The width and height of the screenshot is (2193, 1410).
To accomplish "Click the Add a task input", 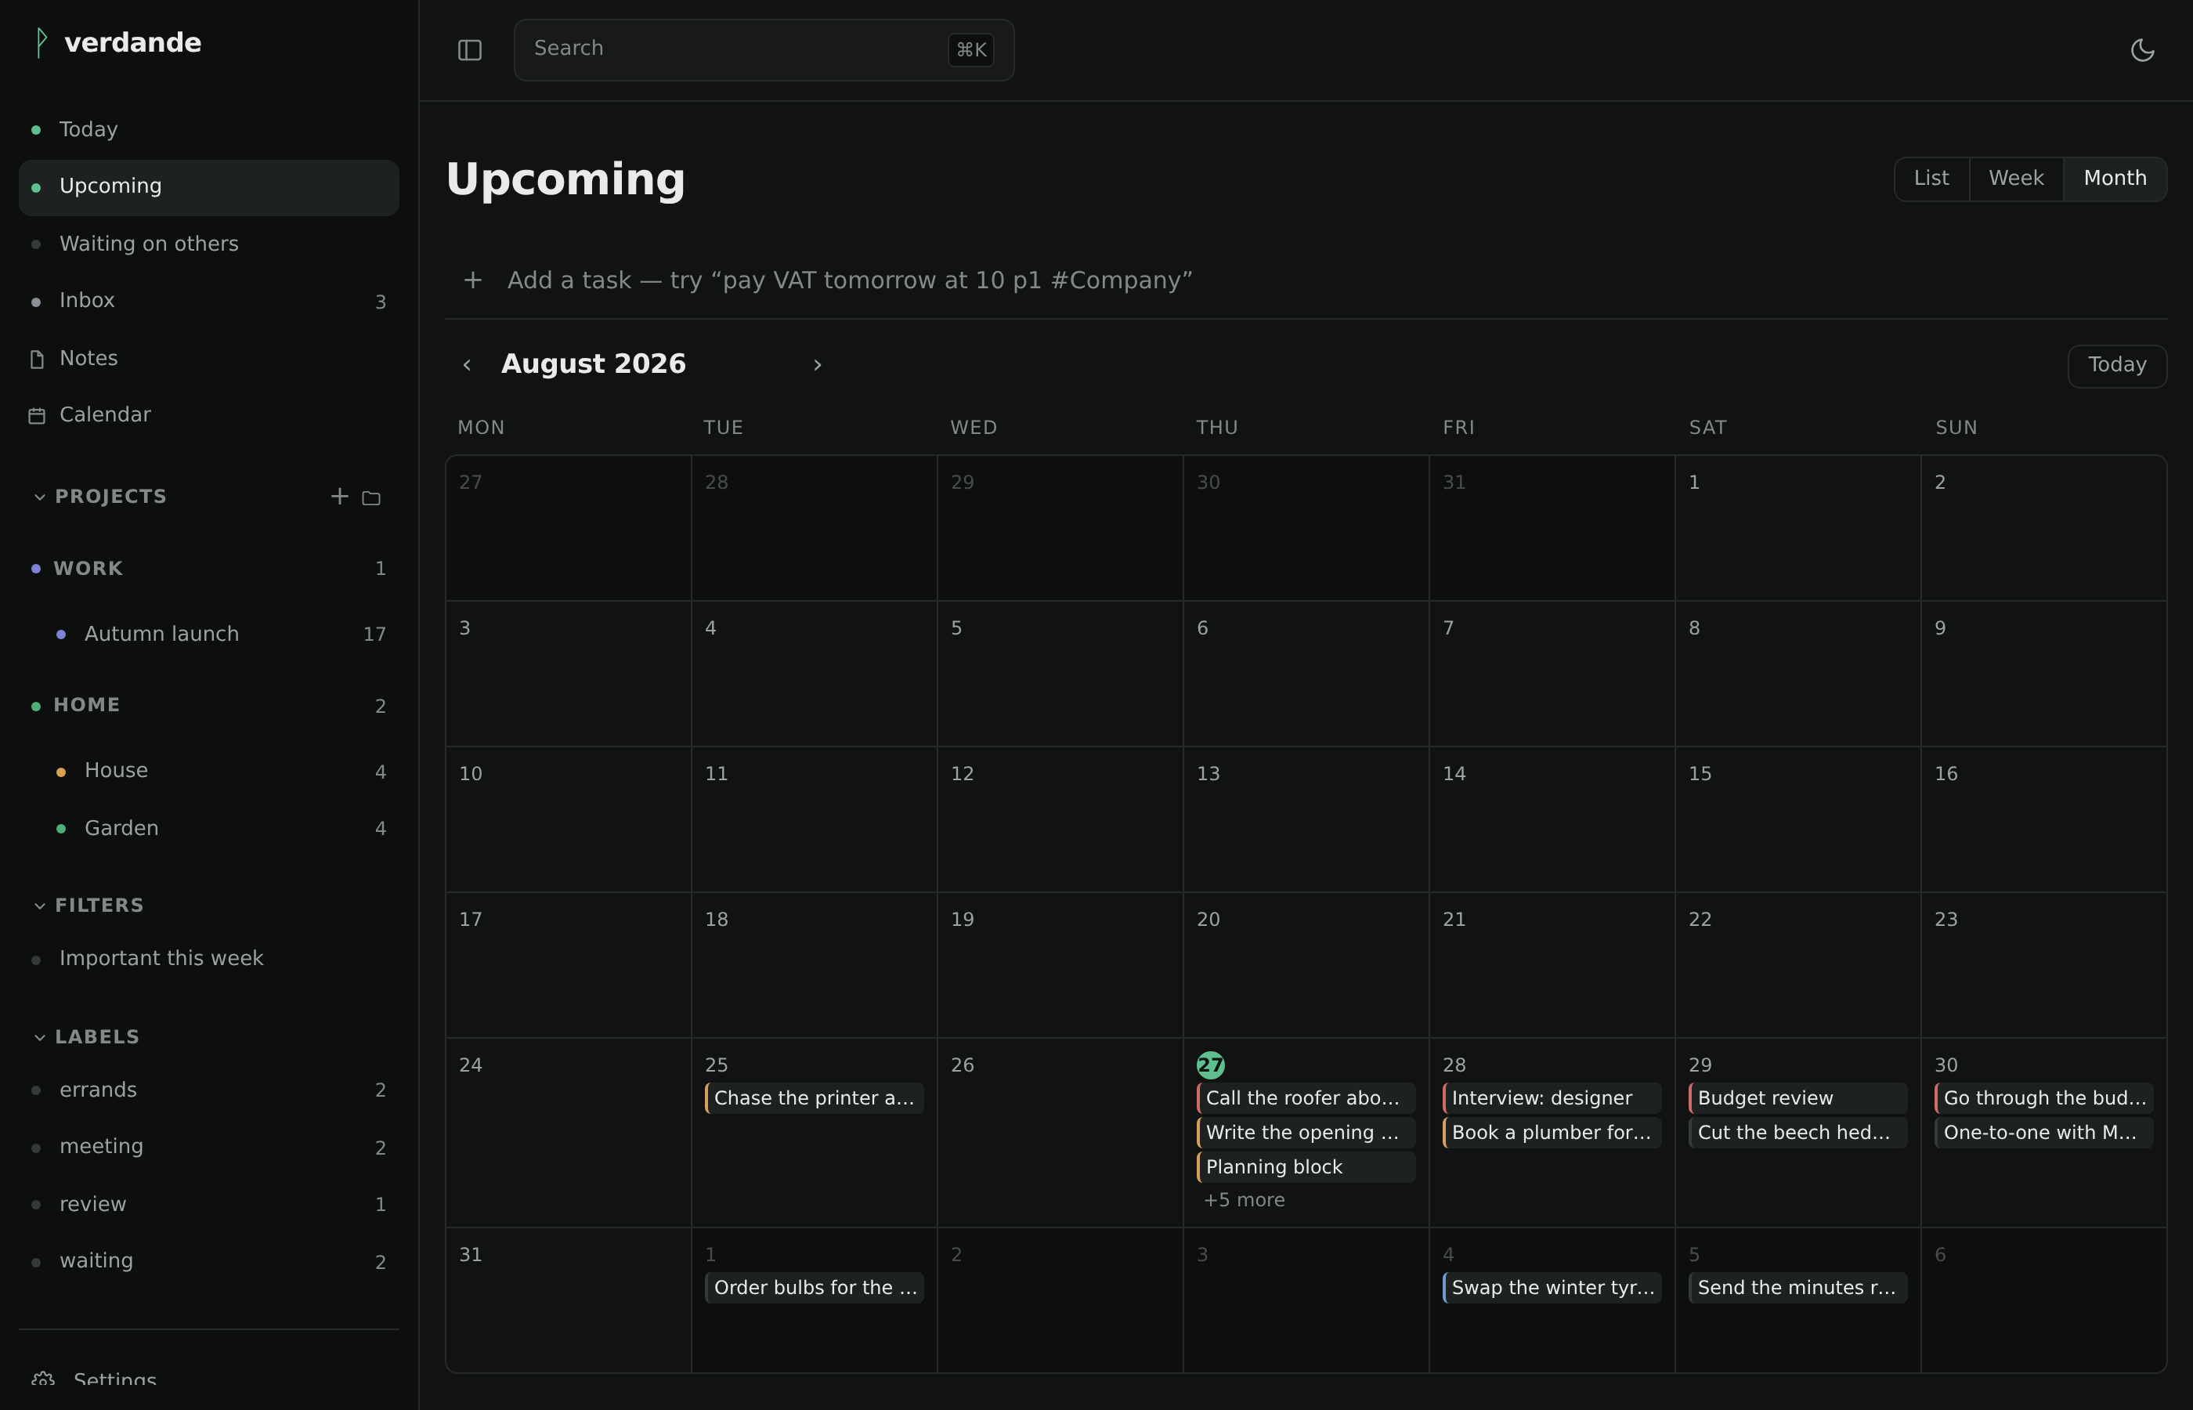I will [x=1306, y=280].
